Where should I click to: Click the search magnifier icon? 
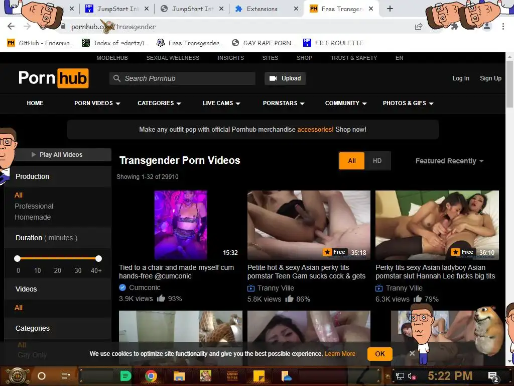(x=116, y=78)
